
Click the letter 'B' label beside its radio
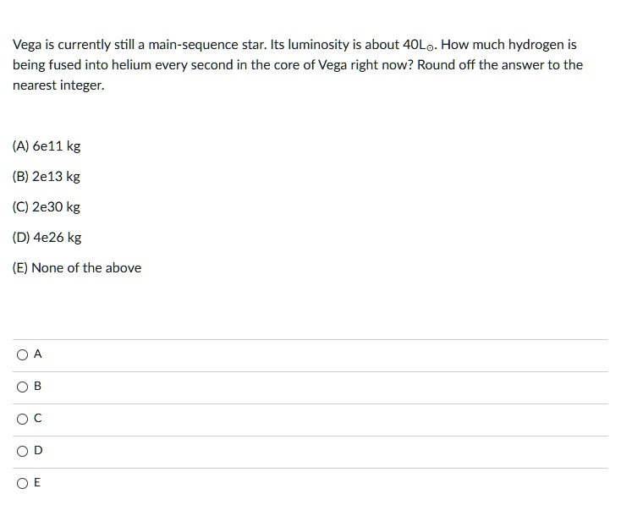point(38,387)
